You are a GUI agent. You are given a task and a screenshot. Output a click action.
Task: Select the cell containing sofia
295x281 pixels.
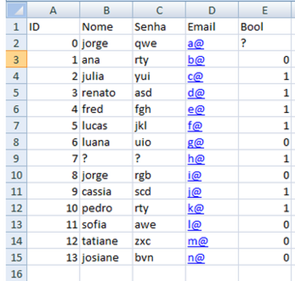[106, 224]
